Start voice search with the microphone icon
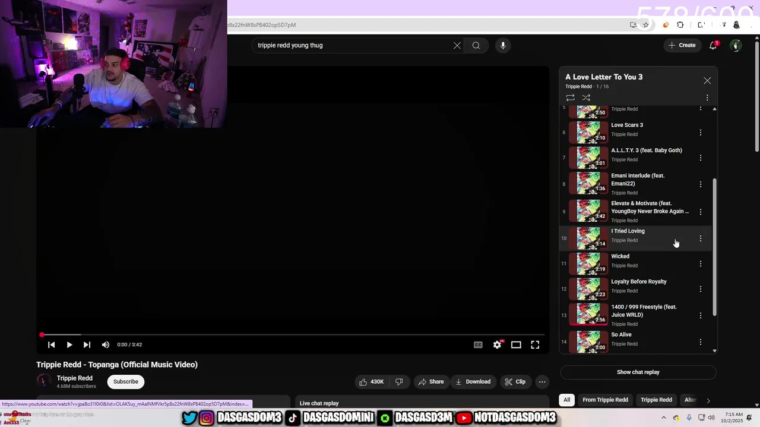Viewport: 760px width, 427px height. click(503, 46)
